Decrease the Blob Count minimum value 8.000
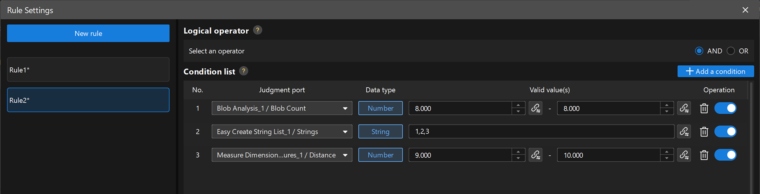The width and height of the screenshot is (760, 194). tap(518, 111)
